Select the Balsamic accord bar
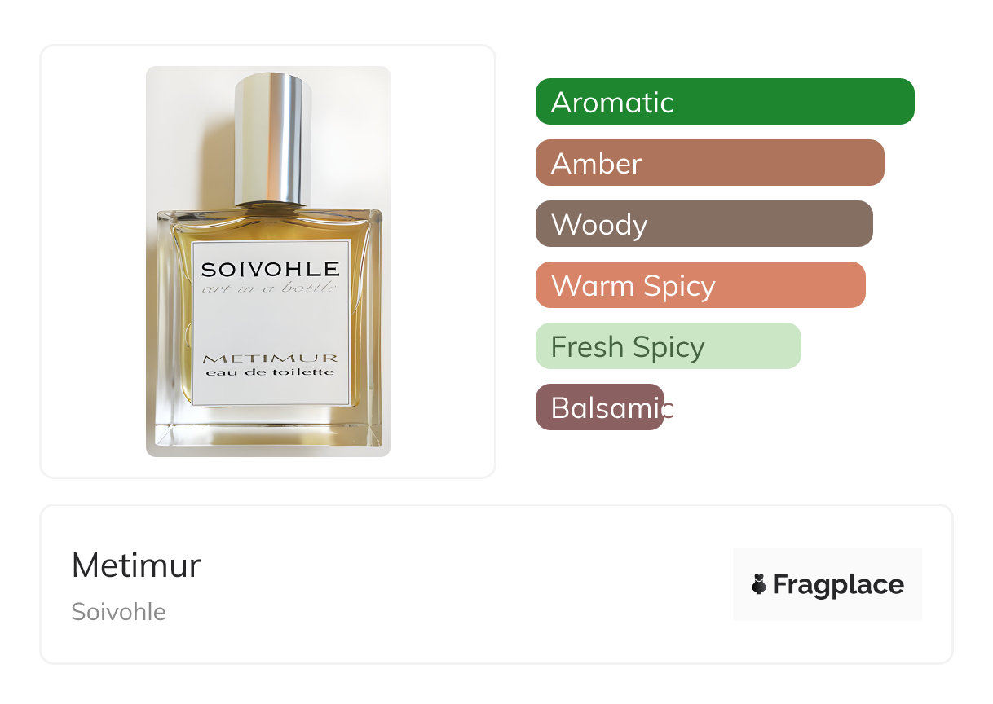 tap(600, 407)
